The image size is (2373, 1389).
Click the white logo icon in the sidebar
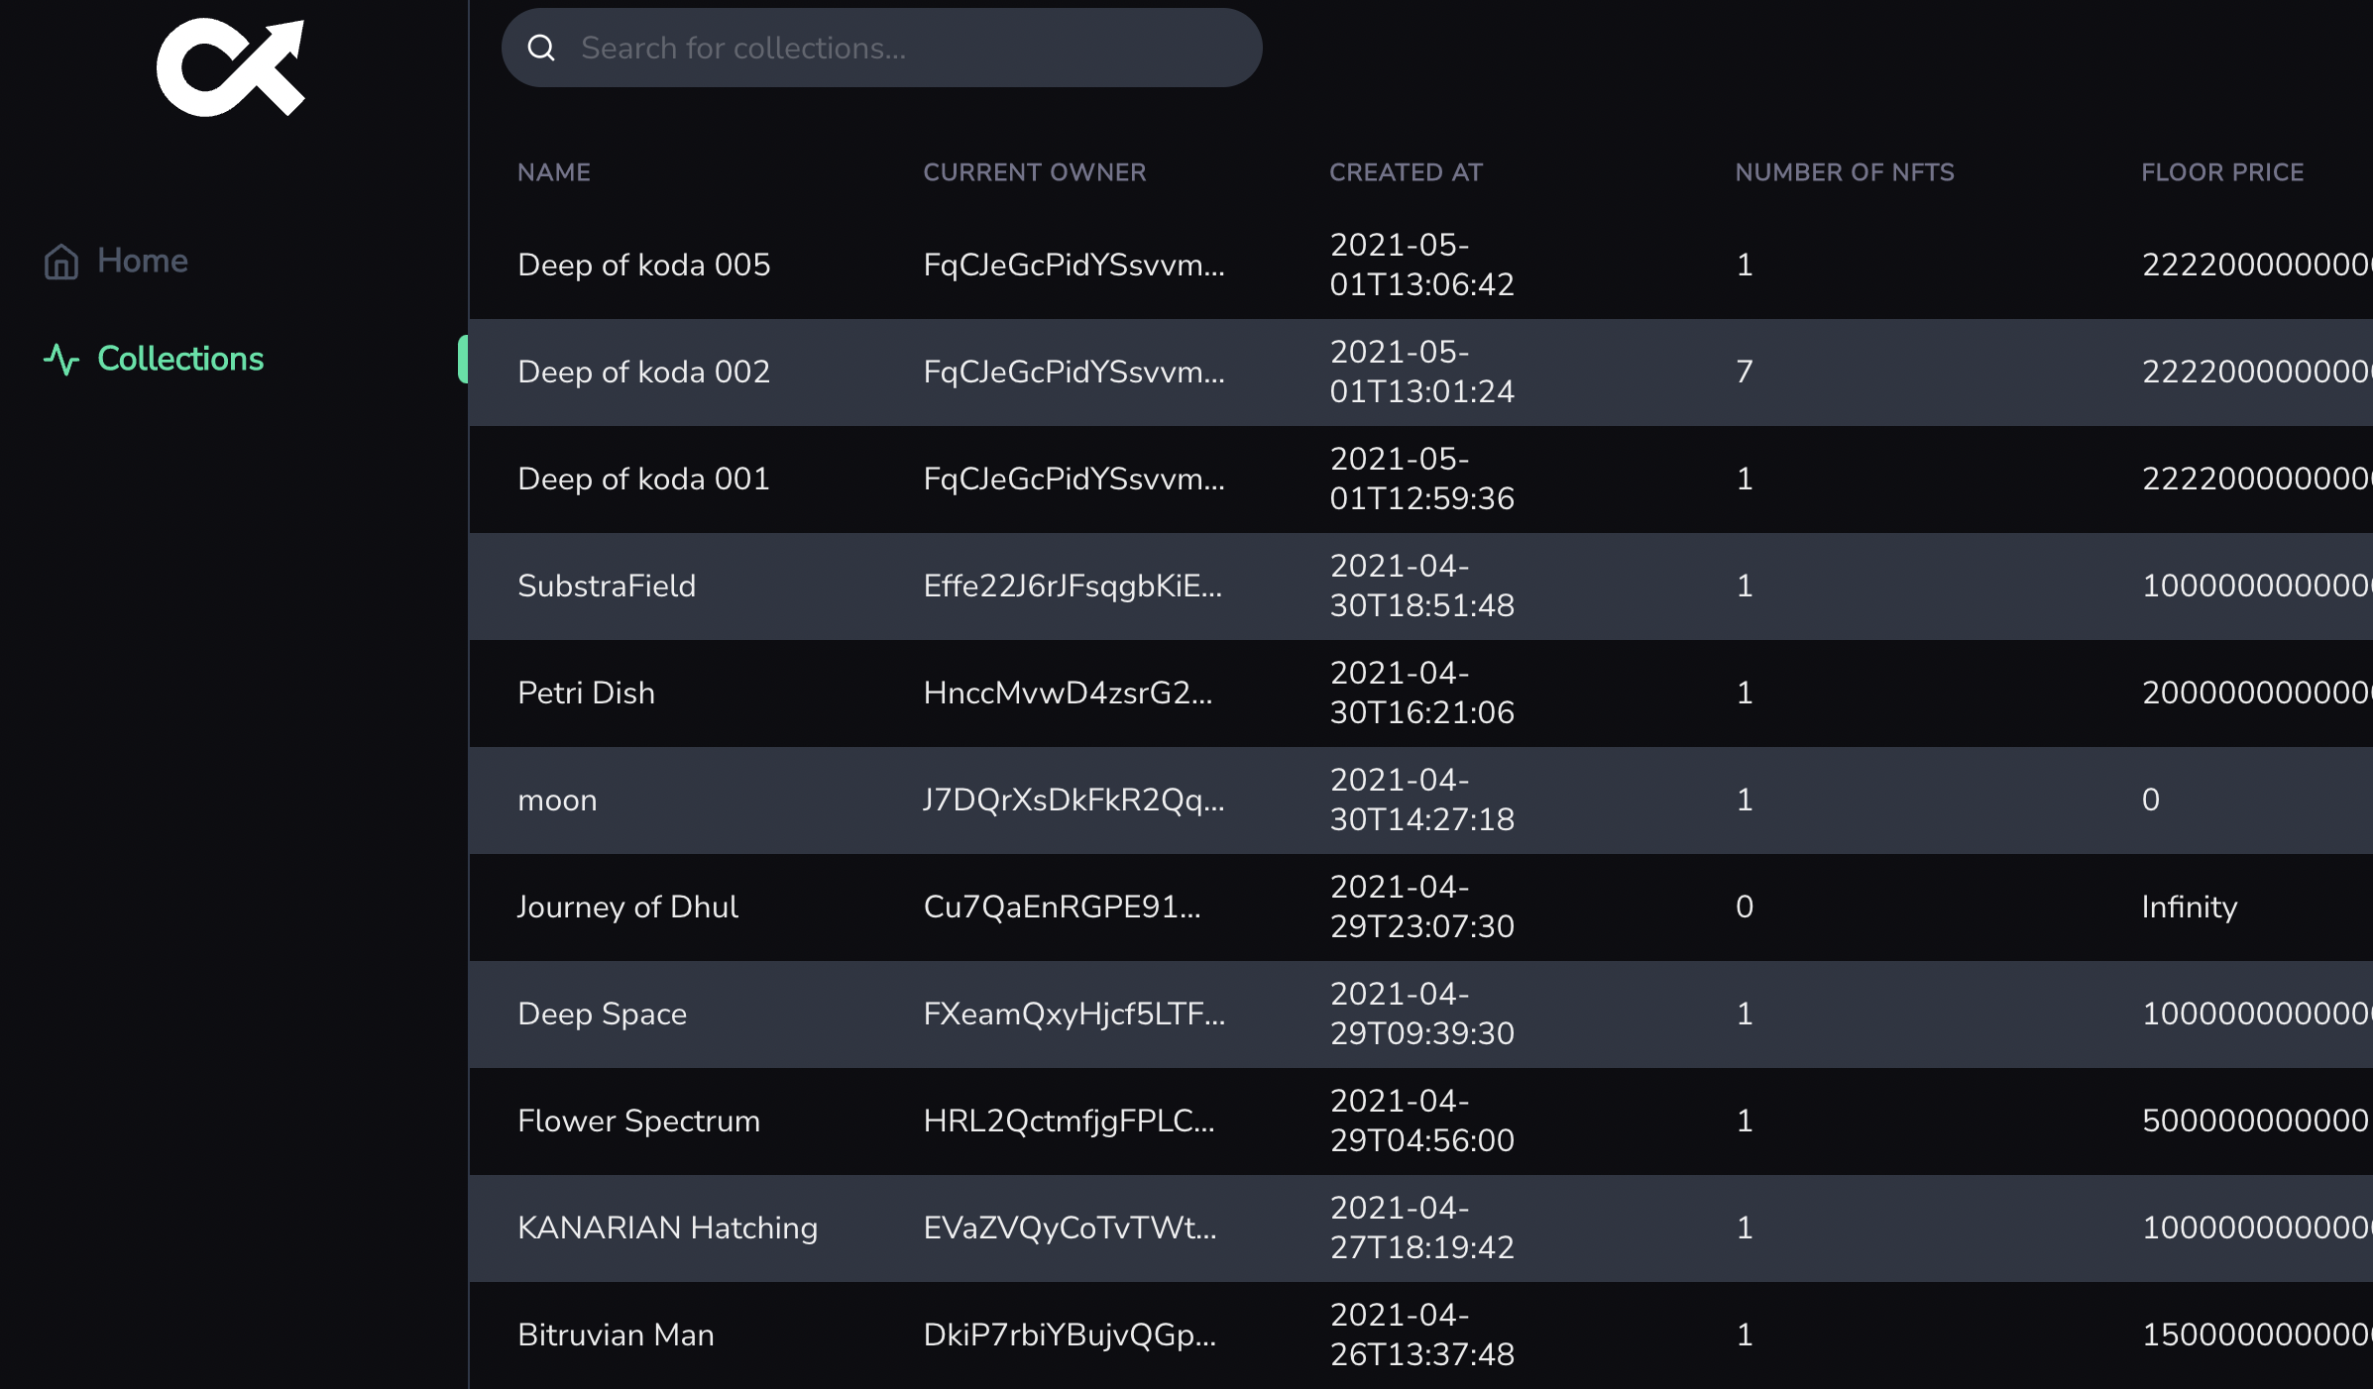[231, 67]
